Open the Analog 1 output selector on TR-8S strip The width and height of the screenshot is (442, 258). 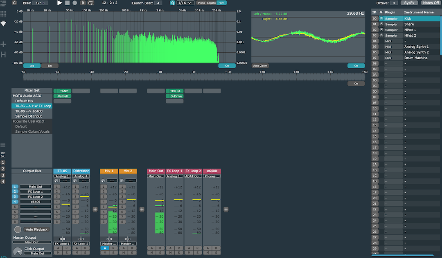pos(62,176)
